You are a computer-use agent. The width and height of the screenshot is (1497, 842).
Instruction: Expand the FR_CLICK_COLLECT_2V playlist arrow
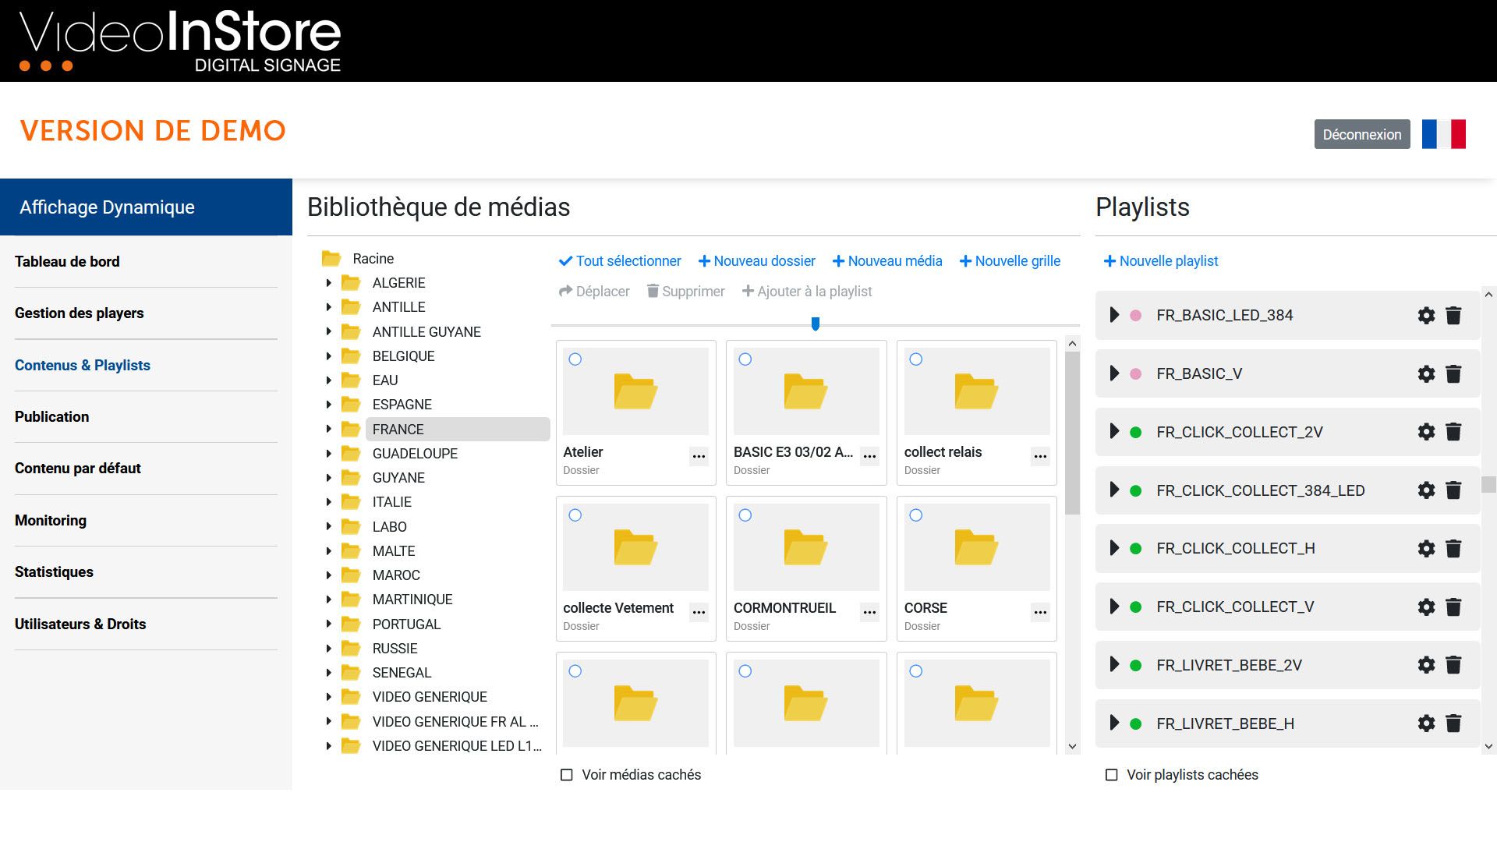[x=1114, y=431]
